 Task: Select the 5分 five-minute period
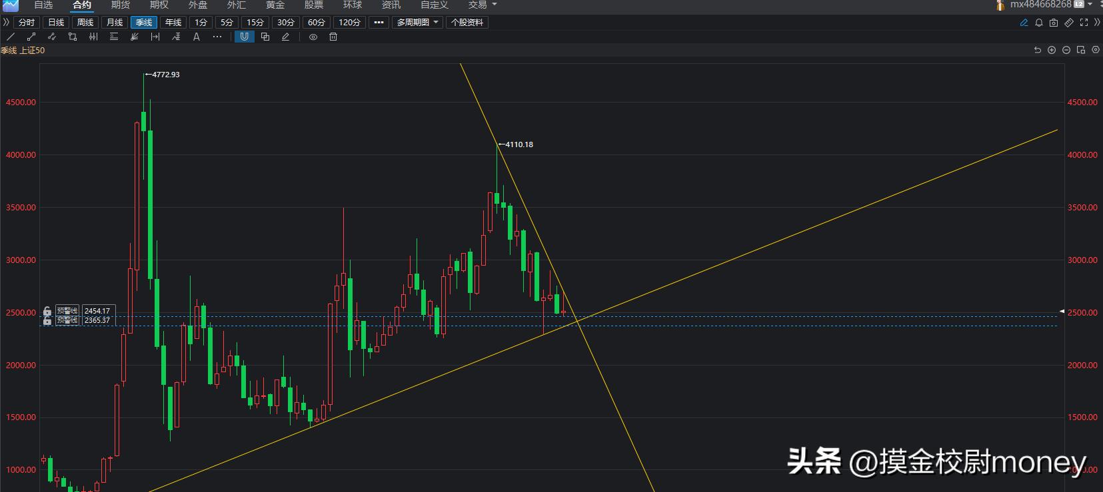coord(227,23)
